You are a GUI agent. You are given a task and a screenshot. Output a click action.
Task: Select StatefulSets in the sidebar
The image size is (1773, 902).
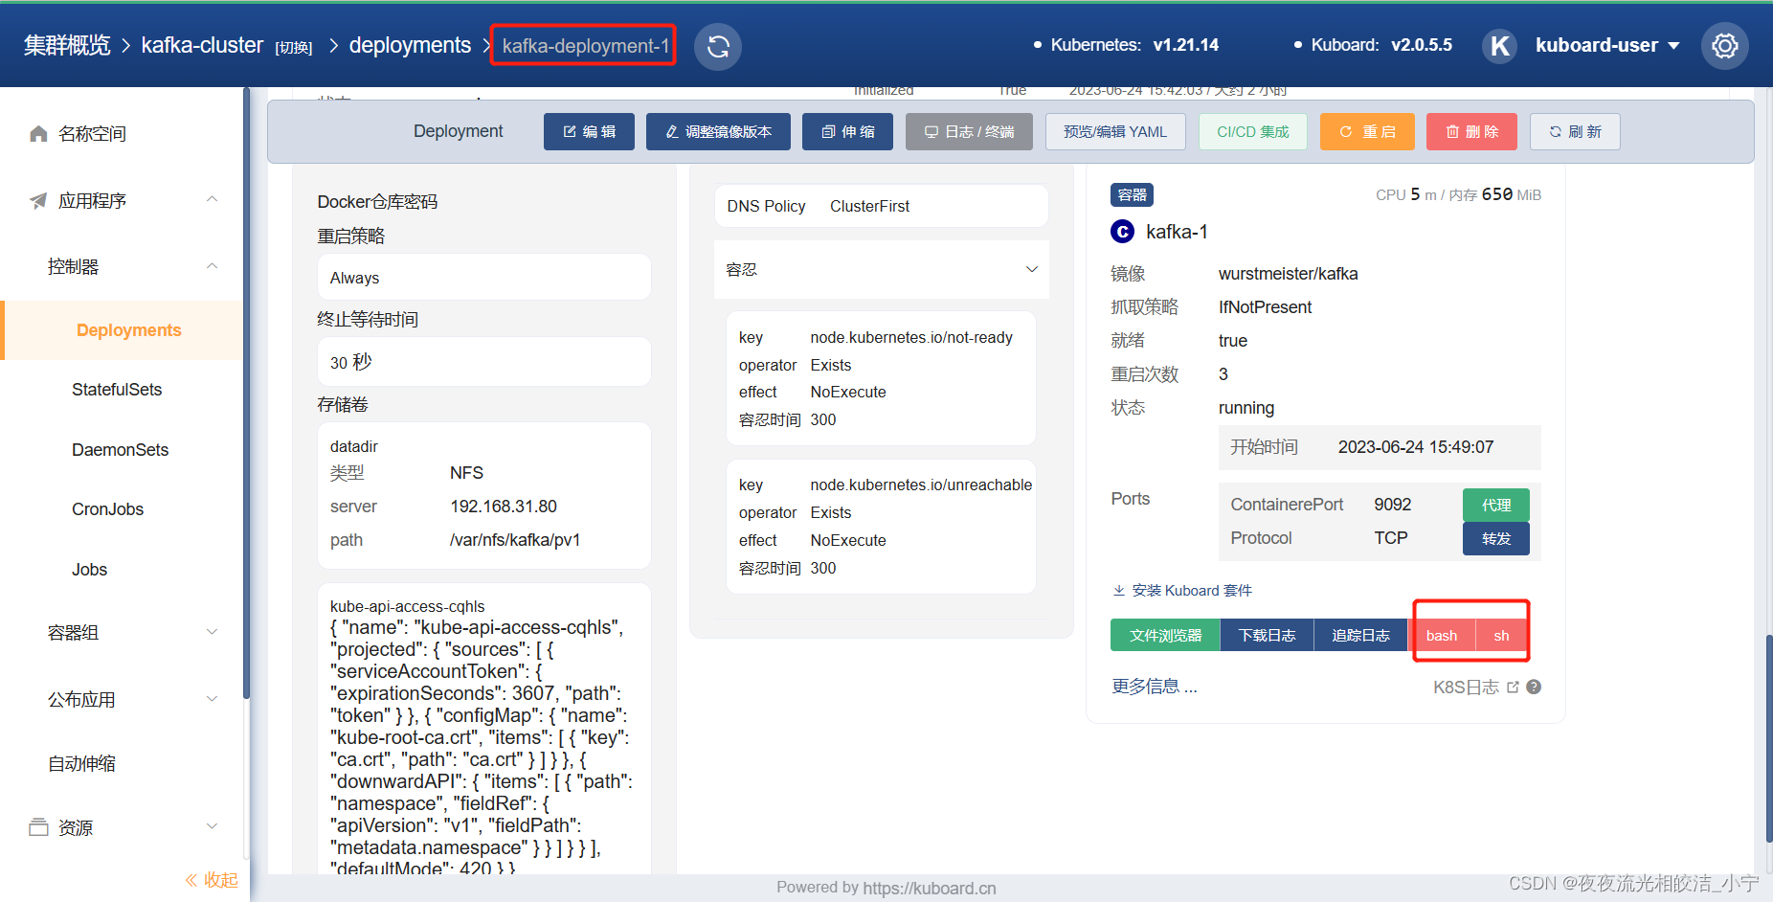(x=116, y=389)
